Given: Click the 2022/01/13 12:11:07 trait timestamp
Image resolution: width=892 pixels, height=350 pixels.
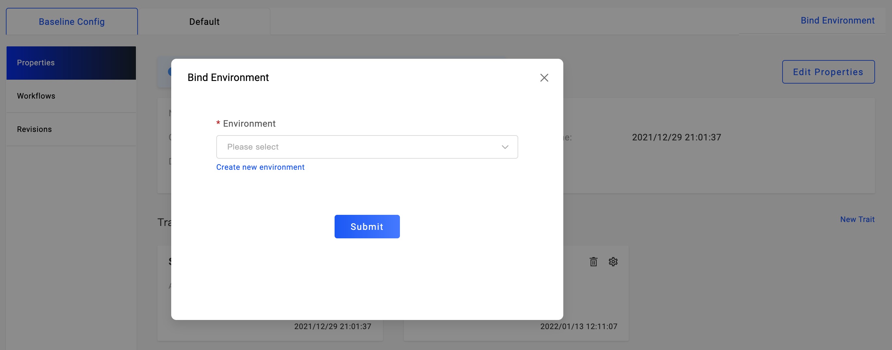Looking at the screenshot, I should point(579,326).
